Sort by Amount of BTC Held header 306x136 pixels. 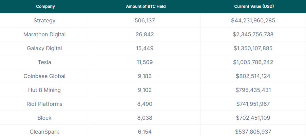point(146,6)
